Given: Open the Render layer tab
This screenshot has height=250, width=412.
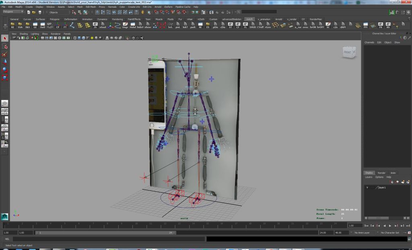Looking at the screenshot, I should [381, 173].
